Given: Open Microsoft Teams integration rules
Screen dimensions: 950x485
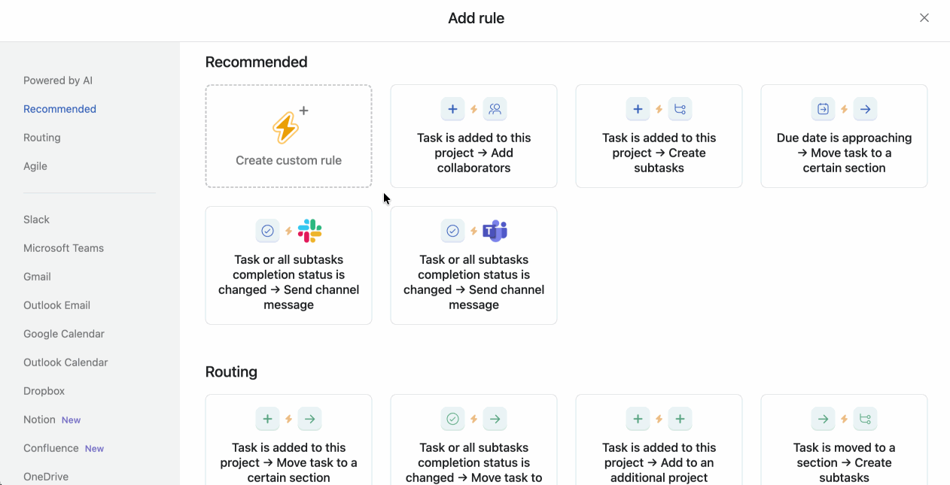Looking at the screenshot, I should (x=63, y=248).
